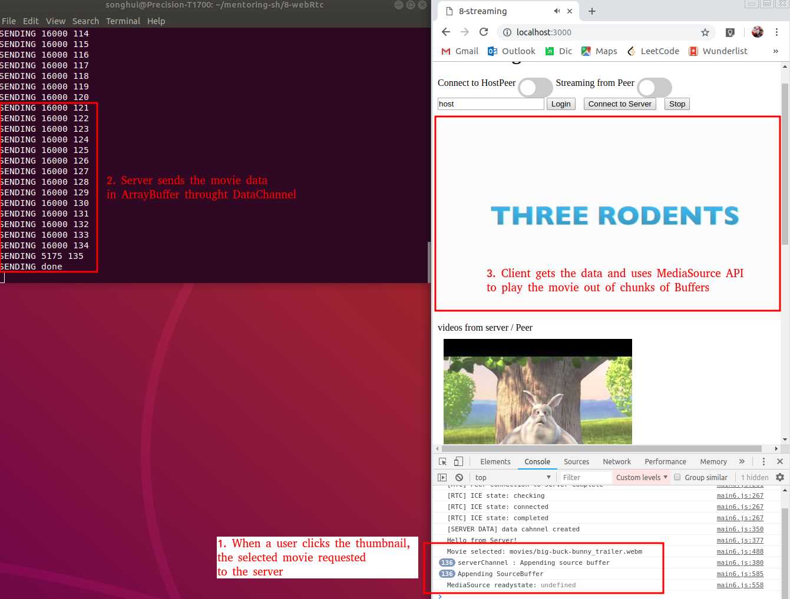790x599 pixels.
Task: Open the Outlook bookmark
Action: (512, 51)
